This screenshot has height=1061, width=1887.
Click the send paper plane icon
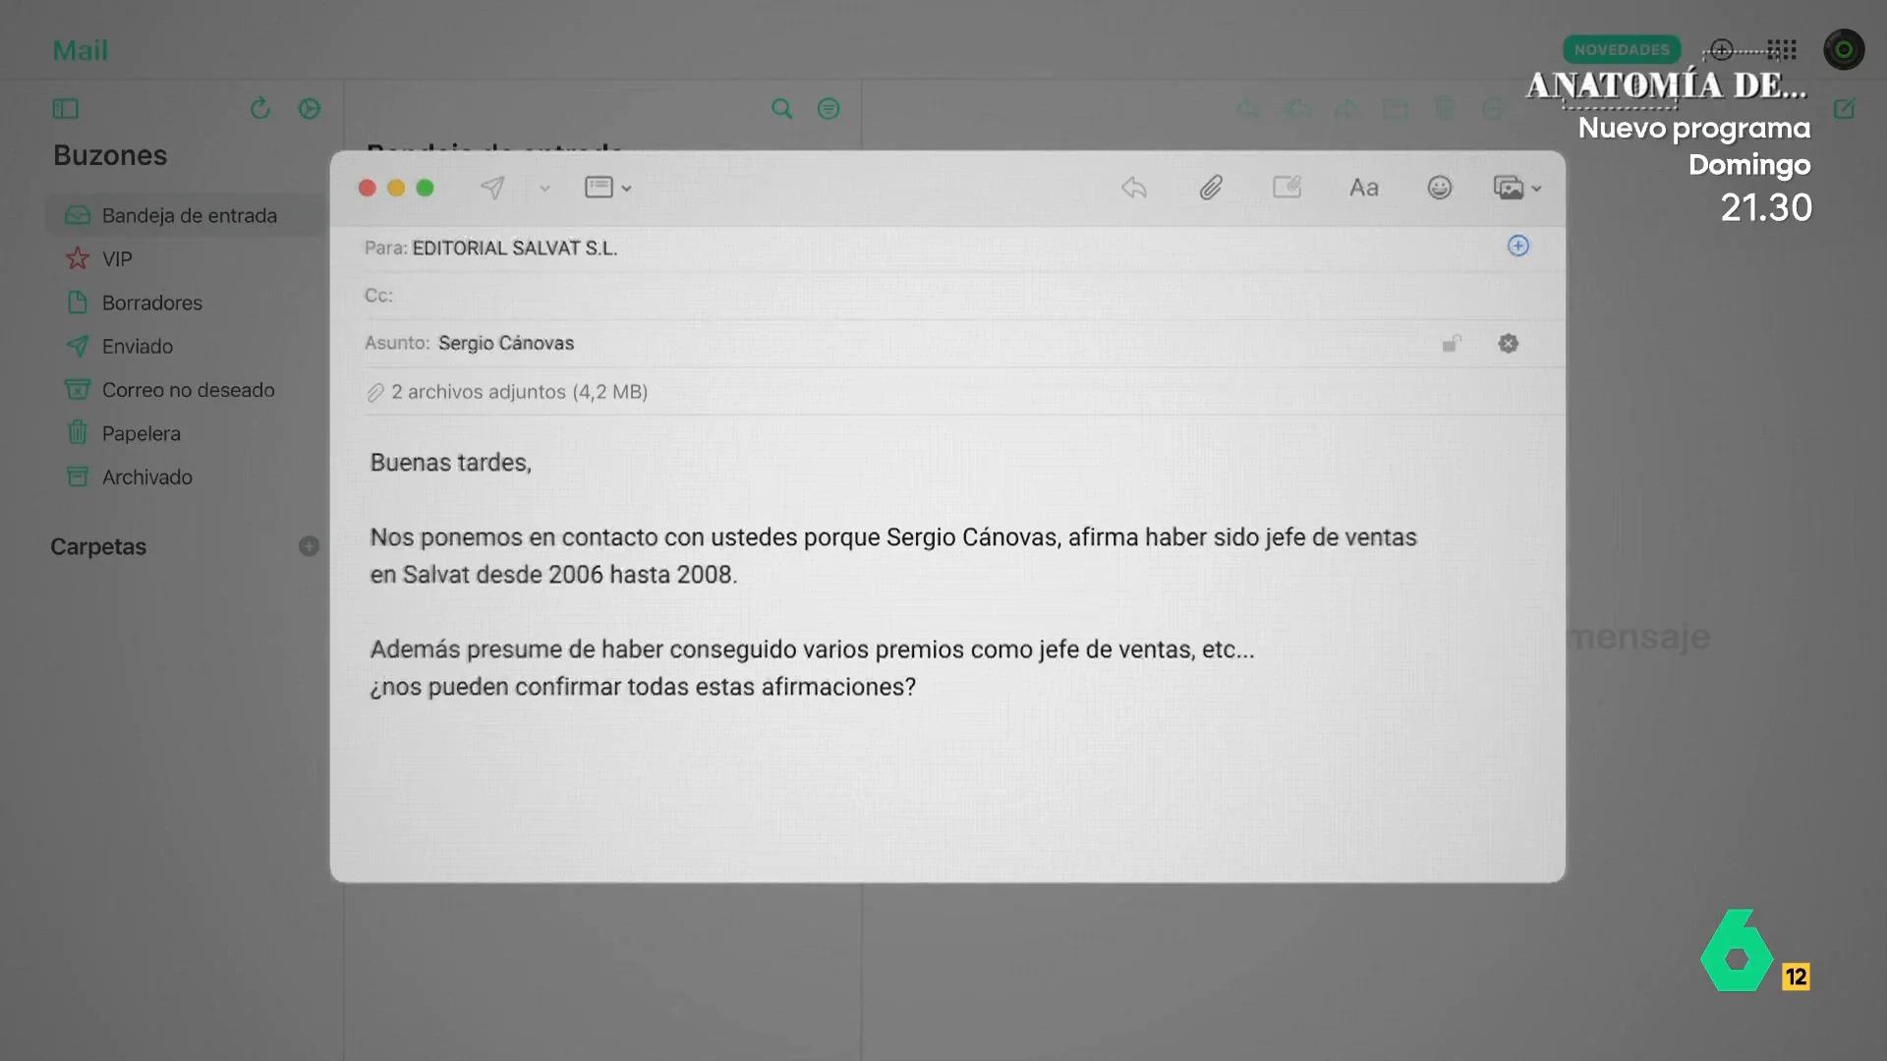[x=492, y=188]
